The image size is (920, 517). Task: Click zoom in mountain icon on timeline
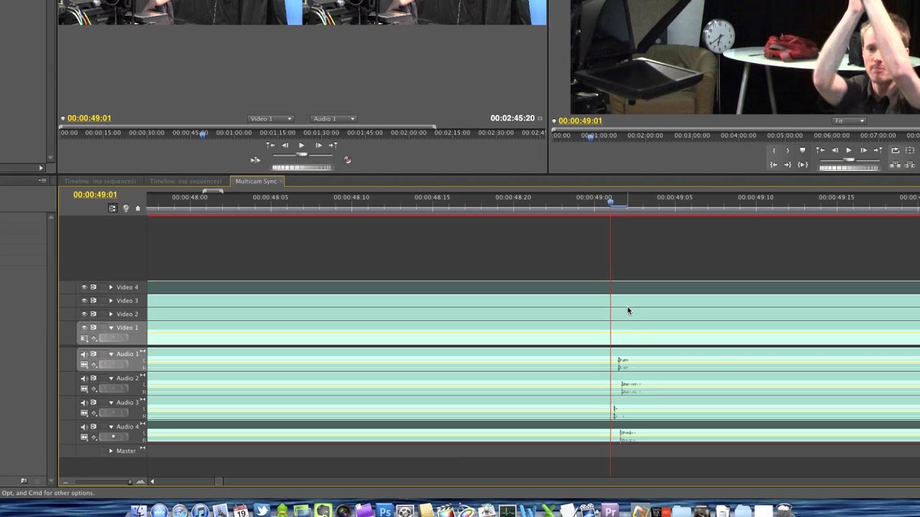pyautogui.click(x=140, y=481)
